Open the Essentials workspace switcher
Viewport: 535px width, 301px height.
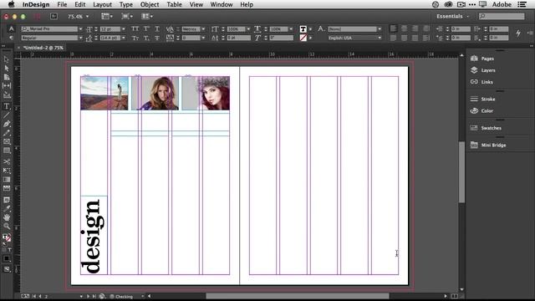pyautogui.click(x=452, y=16)
